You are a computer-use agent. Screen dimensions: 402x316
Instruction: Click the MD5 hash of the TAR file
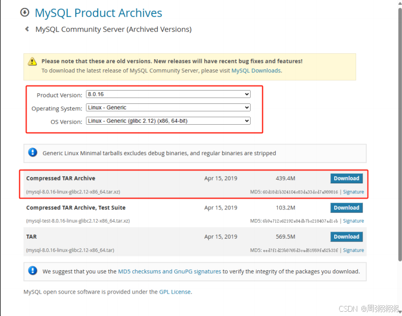click(x=301, y=250)
